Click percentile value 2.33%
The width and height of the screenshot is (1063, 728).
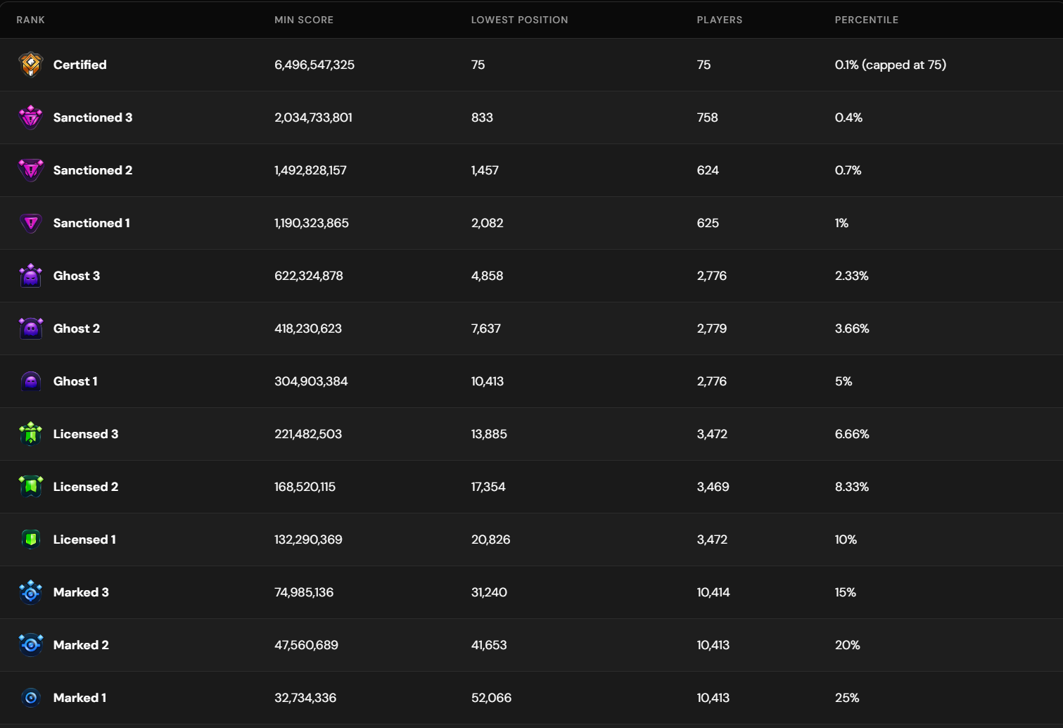click(851, 276)
